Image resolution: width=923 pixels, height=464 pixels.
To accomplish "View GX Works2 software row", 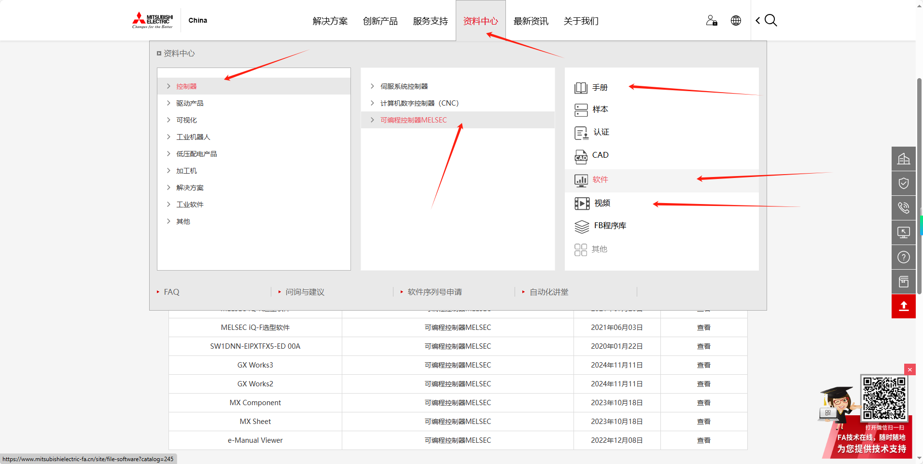I will coord(704,384).
